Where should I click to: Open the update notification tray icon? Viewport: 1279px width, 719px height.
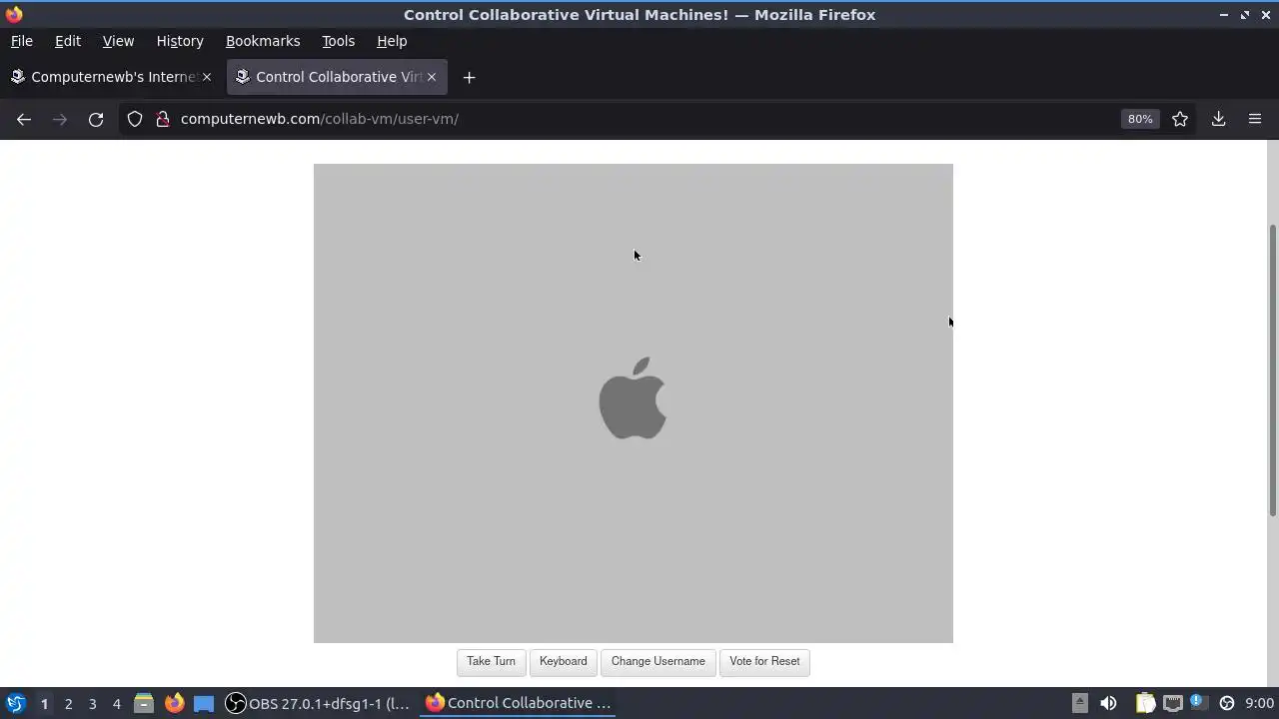(x=1197, y=702)
